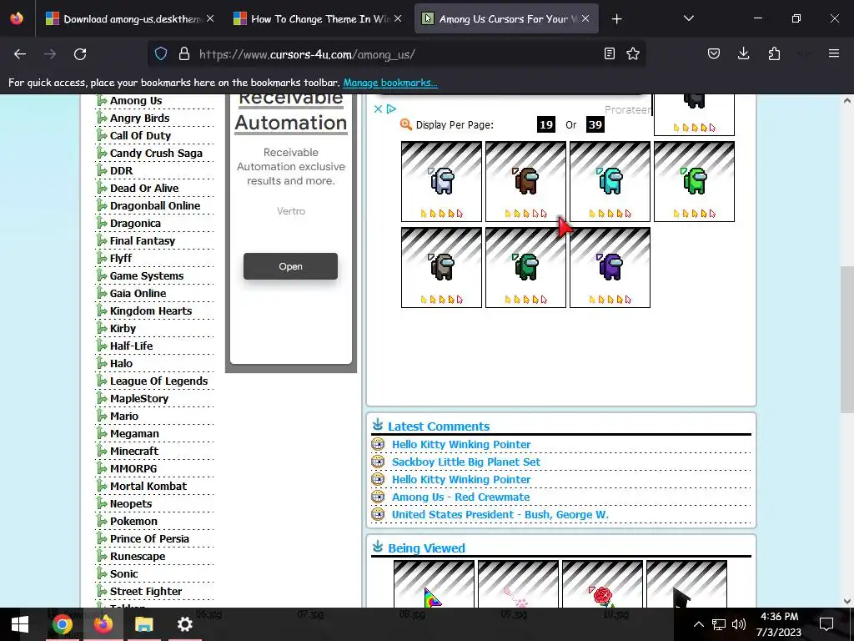Open United States President Bush comment link
854x641 pixels.
coord(500,514)
